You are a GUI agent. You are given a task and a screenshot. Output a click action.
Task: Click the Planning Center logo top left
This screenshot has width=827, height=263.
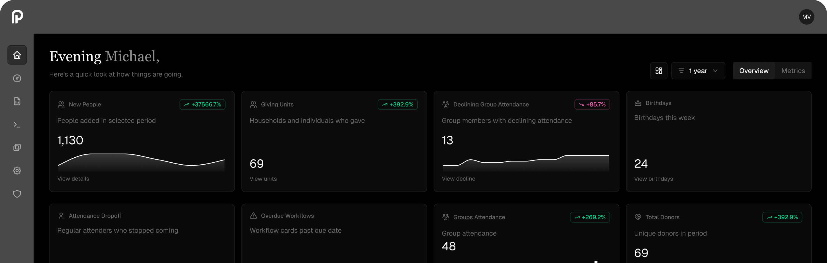click(x=18, y=17)
